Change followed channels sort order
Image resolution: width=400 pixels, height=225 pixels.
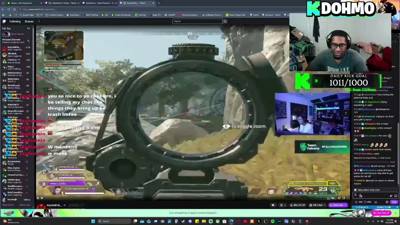28,41
